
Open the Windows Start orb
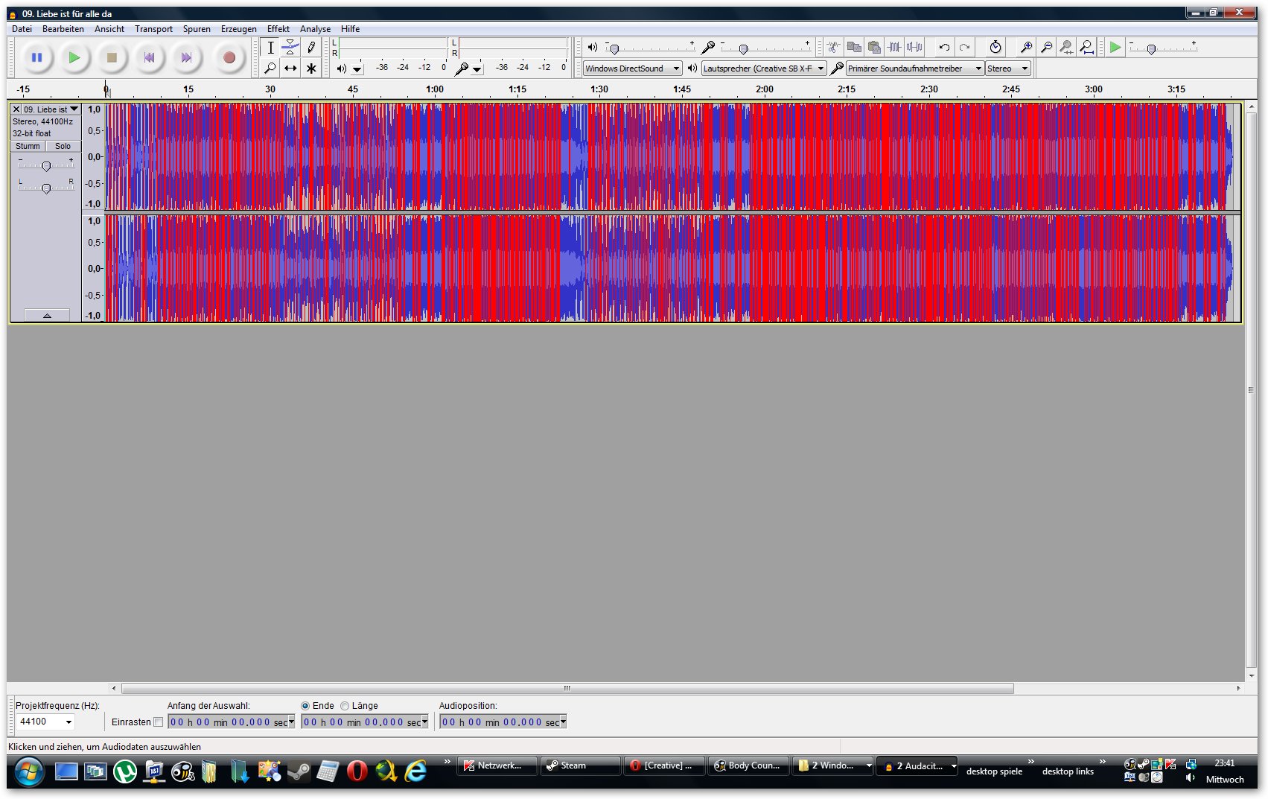(x=28, y=771)
